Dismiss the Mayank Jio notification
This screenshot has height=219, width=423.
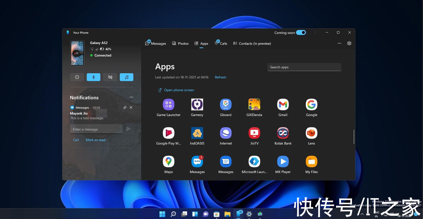pyautogui.click(x=131, y=107)
